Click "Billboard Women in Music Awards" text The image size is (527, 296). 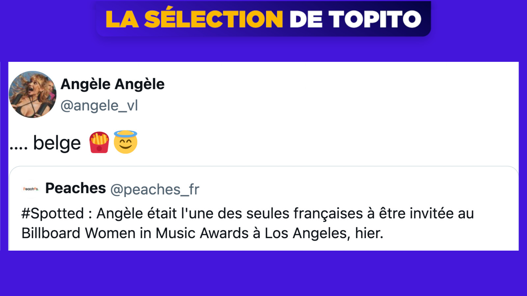[135, 233]
